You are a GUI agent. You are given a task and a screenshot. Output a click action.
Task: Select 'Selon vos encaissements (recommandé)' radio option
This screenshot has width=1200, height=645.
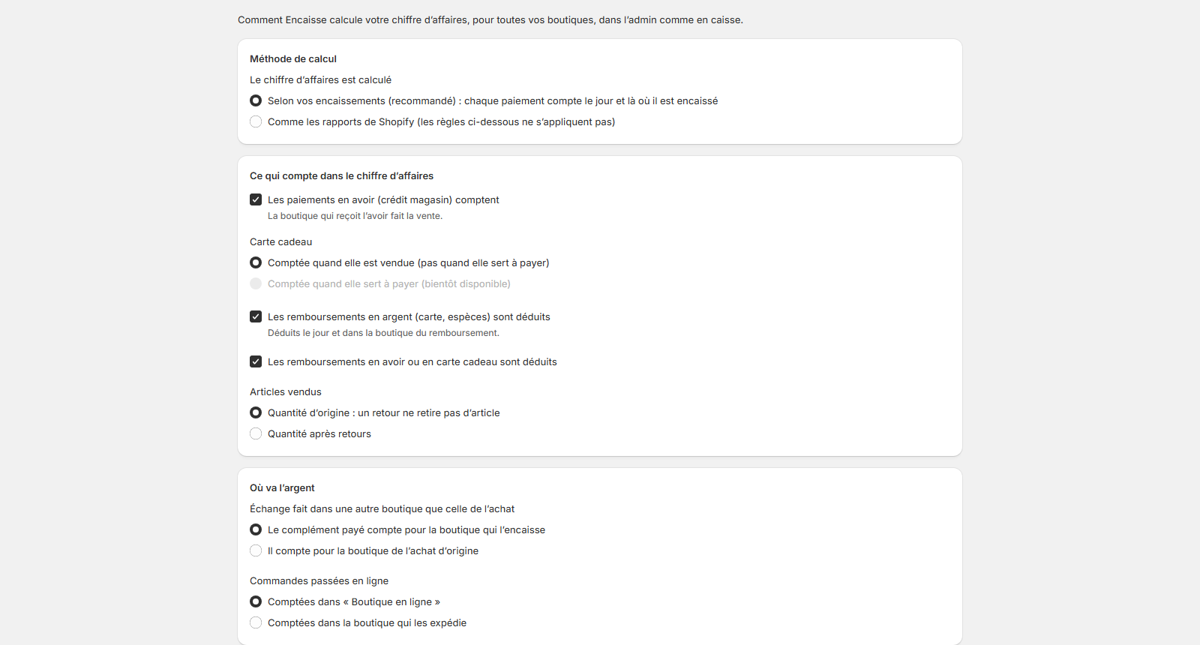(256, 100)
